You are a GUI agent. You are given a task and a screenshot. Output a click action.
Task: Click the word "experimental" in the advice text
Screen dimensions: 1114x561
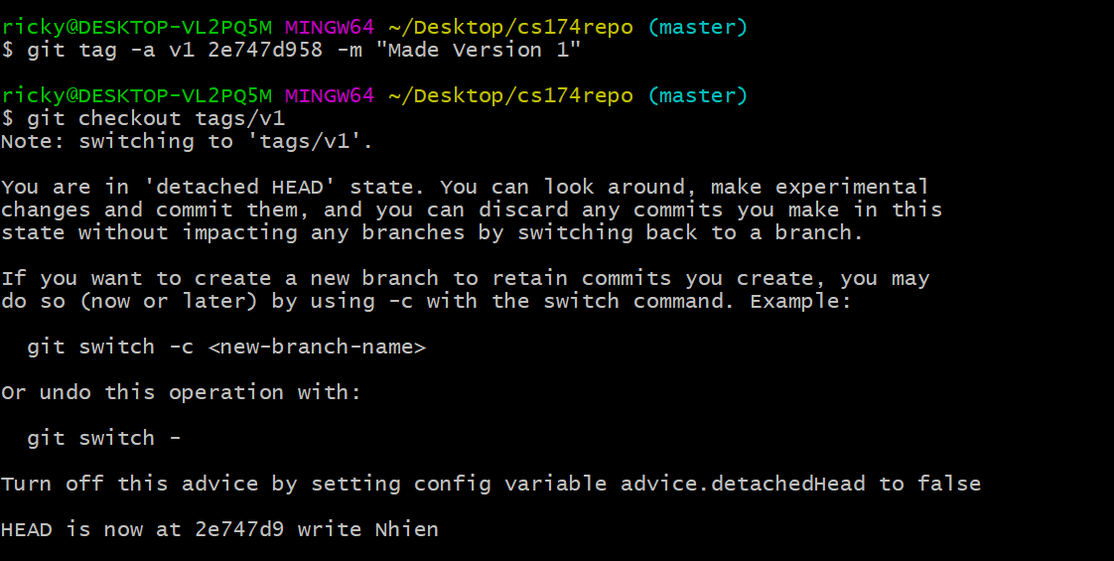(x=852, y=187)
